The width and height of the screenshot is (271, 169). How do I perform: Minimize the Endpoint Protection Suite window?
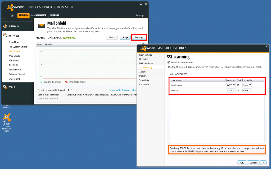(x=141, y=4)
